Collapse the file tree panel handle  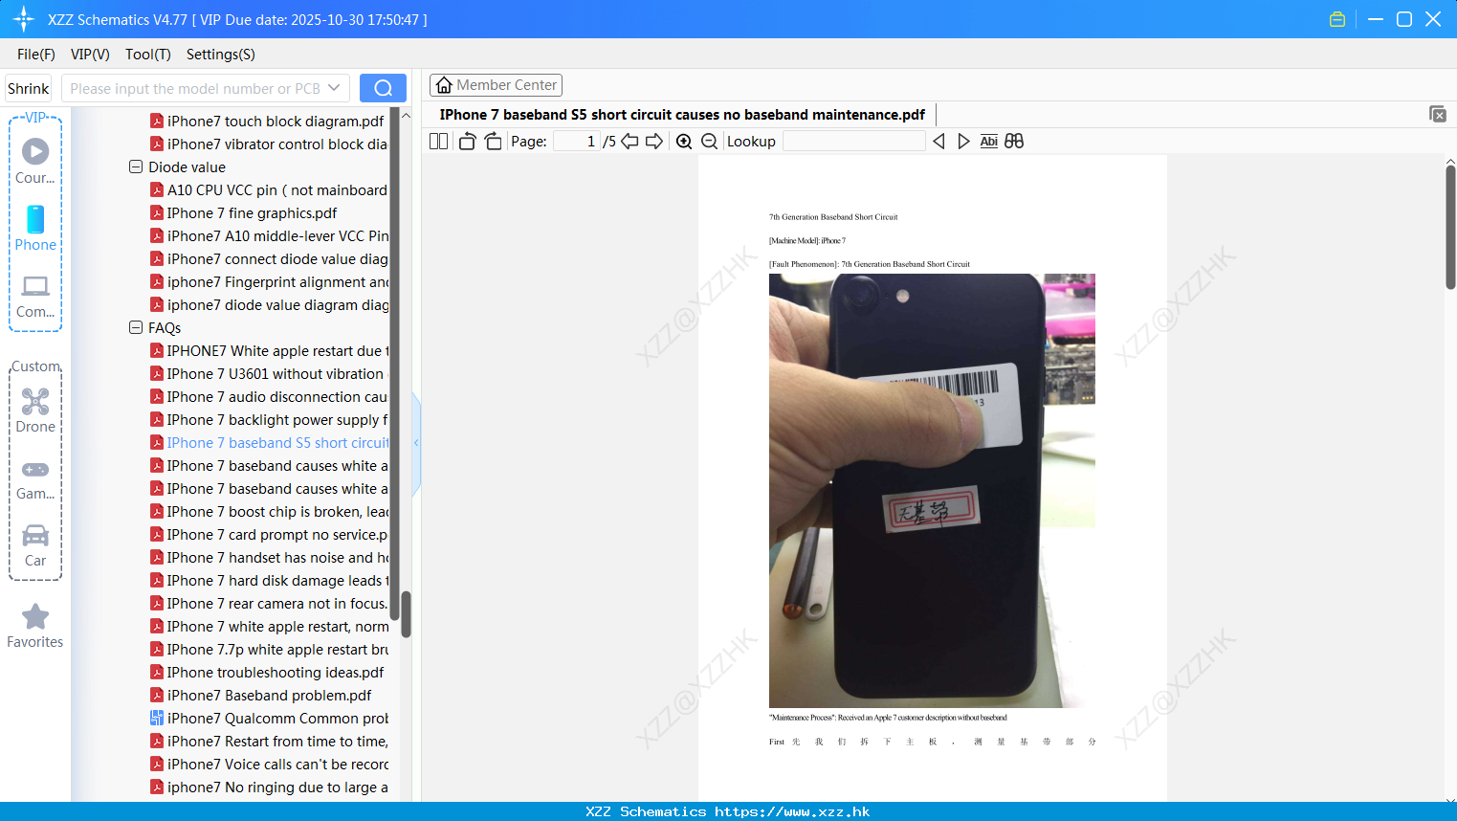(x=416, y=443)
